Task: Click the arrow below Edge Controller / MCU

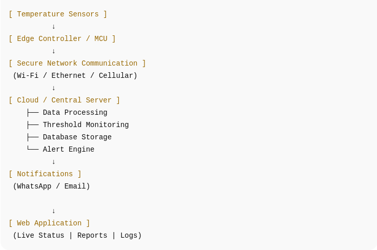Action: (53, 51)
